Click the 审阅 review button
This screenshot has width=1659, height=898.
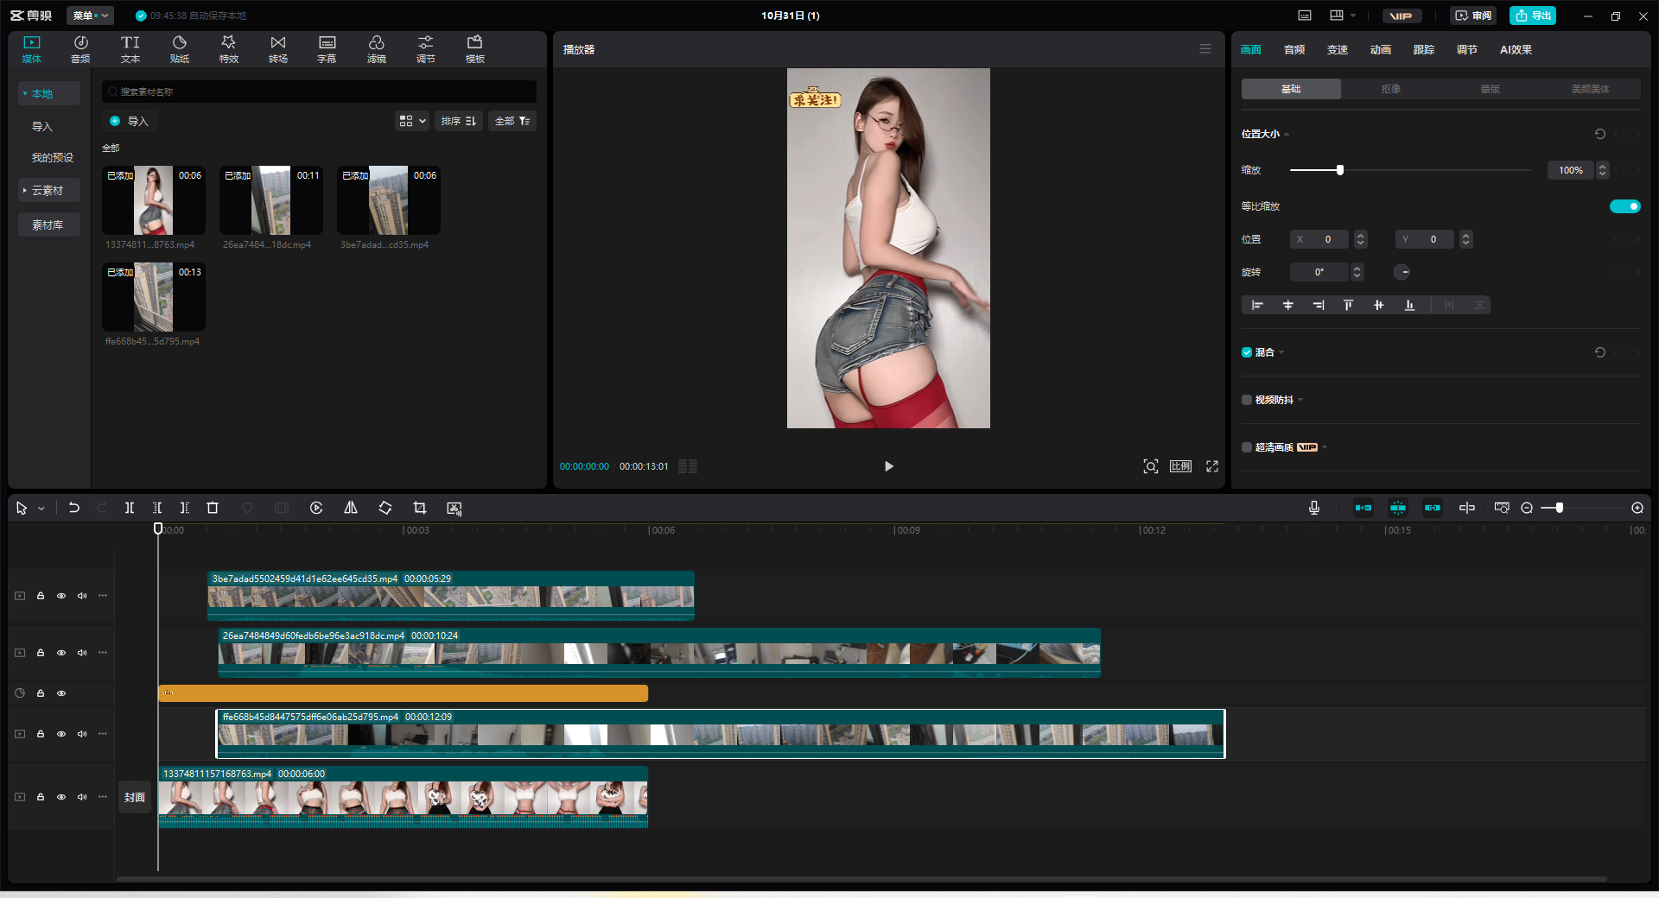pyautogui.click(x=1473, y=16)
